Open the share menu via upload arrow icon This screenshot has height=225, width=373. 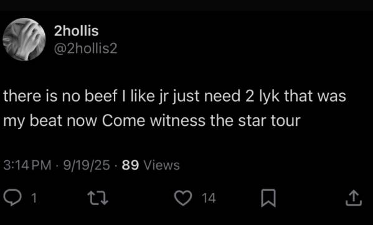click(x=354, y=198)
